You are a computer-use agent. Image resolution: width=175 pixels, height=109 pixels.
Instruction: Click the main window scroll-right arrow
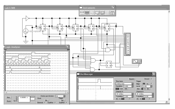166,102
